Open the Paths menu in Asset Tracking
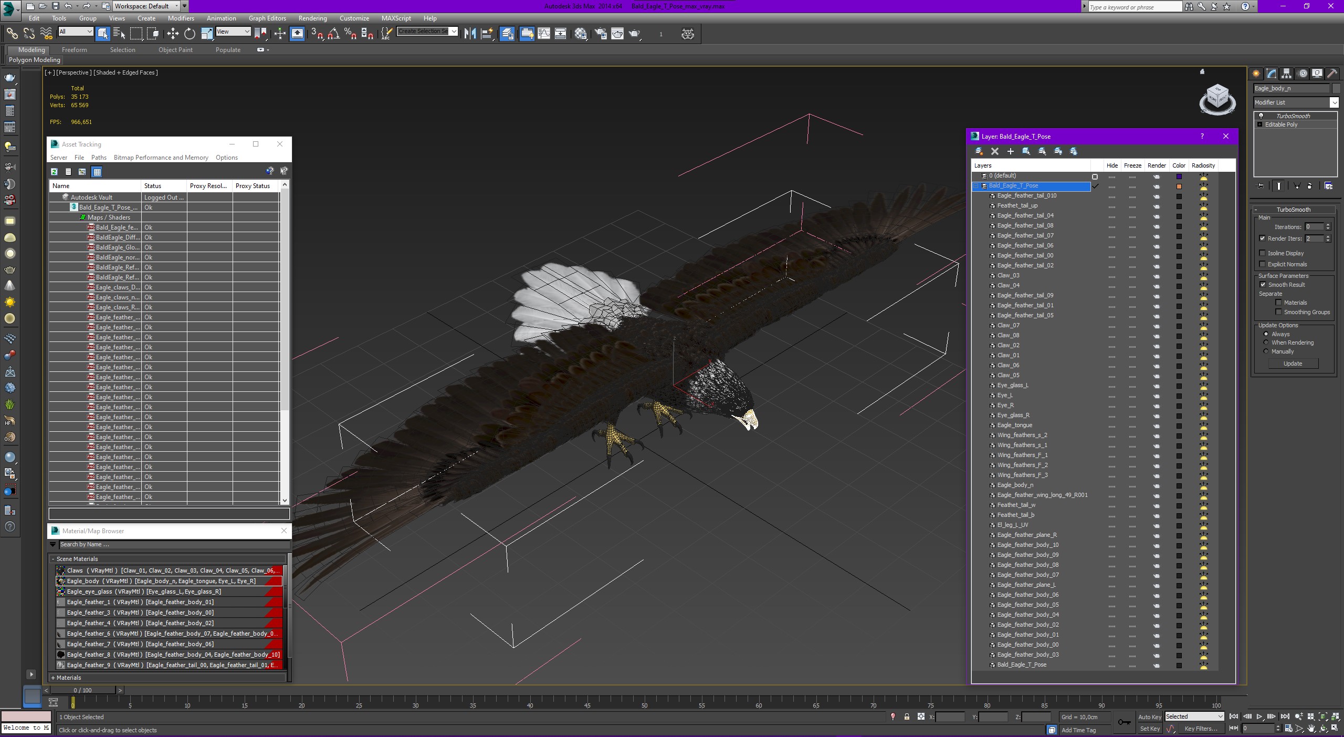The width and height of the screenshot is (1344, 737). tap(99, 158)
